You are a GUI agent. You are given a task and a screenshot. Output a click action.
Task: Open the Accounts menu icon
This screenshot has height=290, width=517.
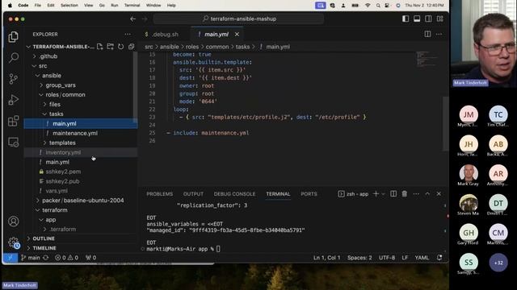13,222
